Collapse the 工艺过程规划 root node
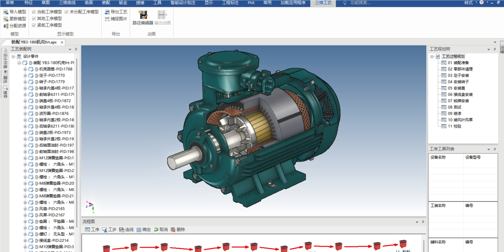 (x=432, y=56)
